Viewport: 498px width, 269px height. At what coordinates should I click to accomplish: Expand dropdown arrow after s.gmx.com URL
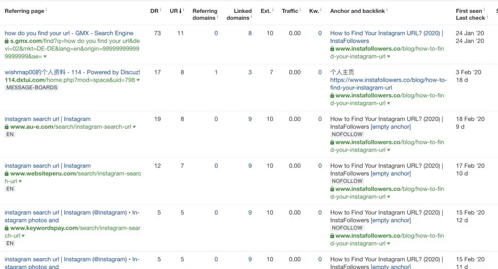[x=45, y=57]
